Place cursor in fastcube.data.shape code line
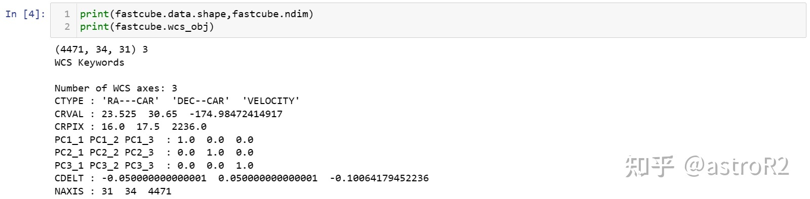Screen dimensions: 810x199 pos(197,14)
